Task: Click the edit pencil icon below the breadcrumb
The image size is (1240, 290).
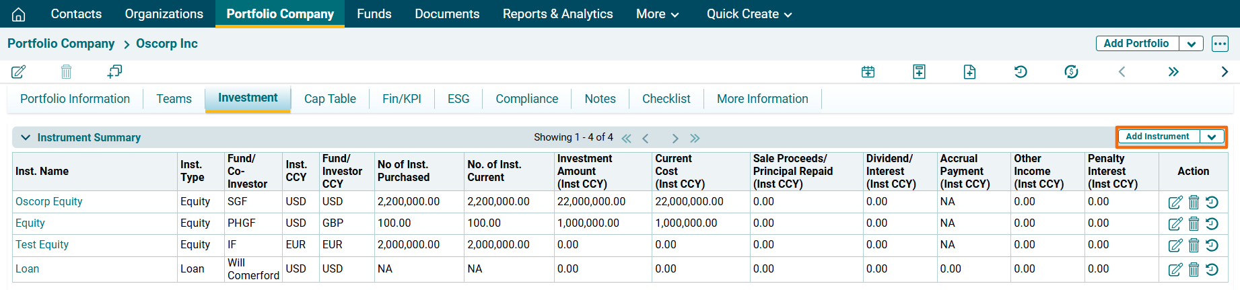Action: coord(18,71)
